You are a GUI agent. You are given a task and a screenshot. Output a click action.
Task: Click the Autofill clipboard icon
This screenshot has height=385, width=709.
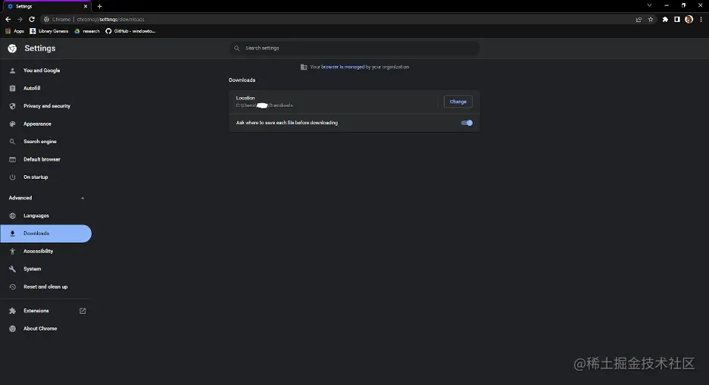tap(13, 88)
